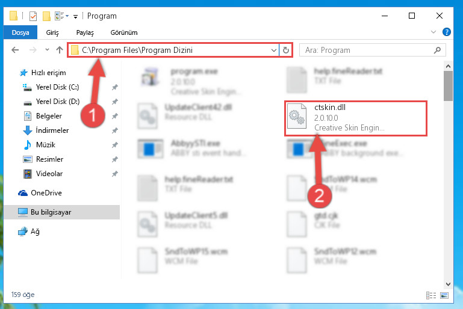This screenshot has height=309, width=463.
Task: Refresh the current folder view
Action: click(x=285, y=50)
